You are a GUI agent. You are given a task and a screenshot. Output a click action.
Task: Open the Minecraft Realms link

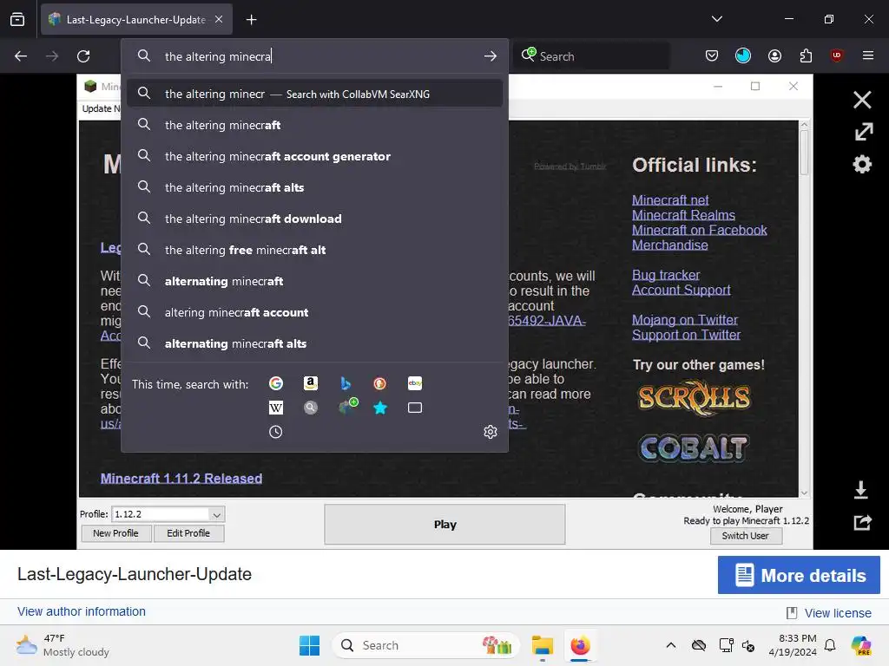[x=683, y=215]
